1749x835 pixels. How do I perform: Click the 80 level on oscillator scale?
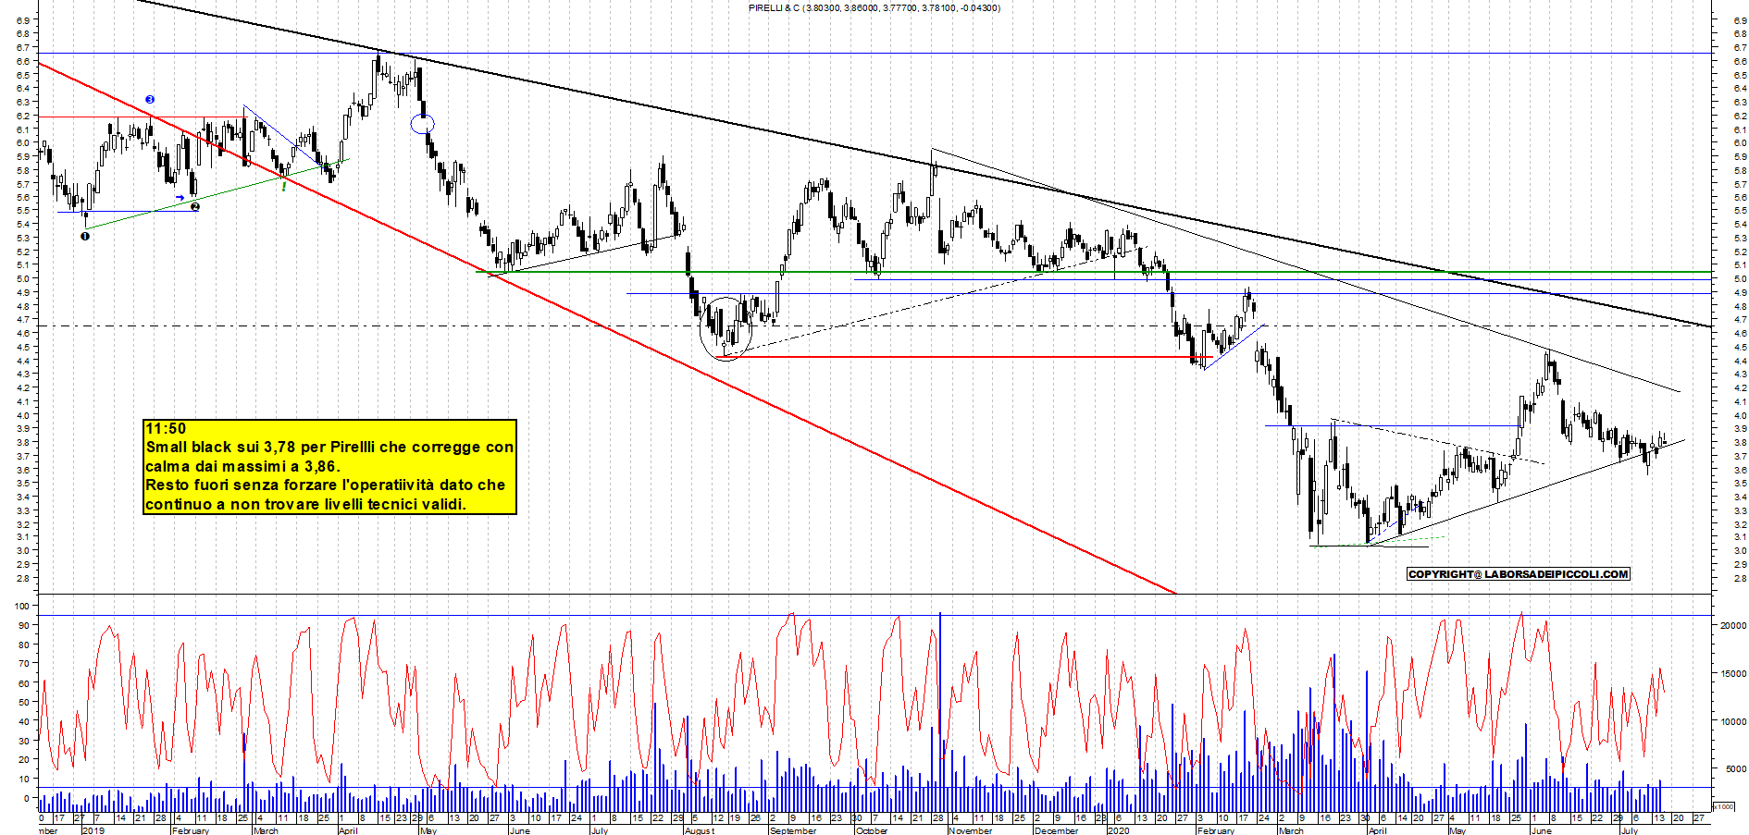click(x=24, y=645)
